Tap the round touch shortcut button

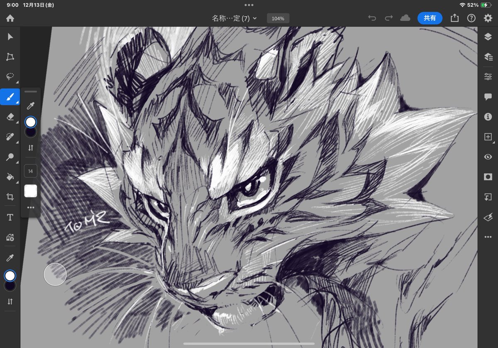click(x=55, y=274)
